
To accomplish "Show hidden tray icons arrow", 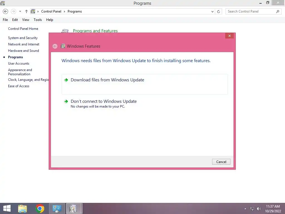I will 245,209.
